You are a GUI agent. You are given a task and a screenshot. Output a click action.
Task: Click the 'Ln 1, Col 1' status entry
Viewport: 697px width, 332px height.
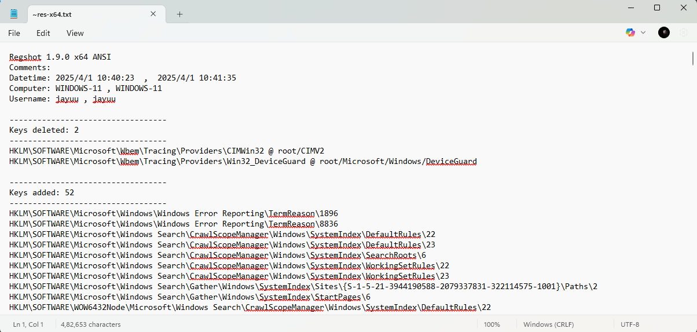[28, 324]
